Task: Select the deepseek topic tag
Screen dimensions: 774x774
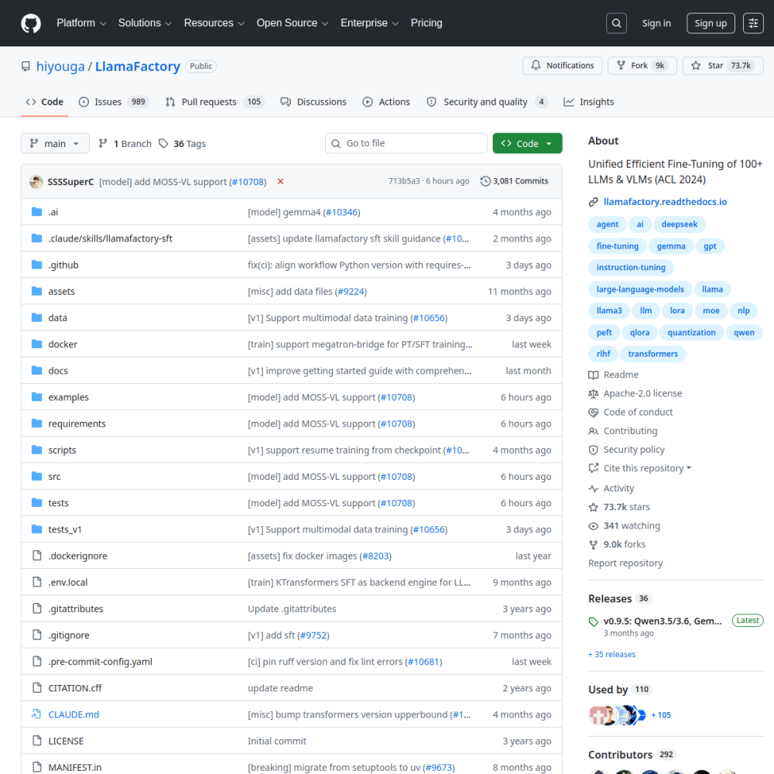Action: (680, 224)
